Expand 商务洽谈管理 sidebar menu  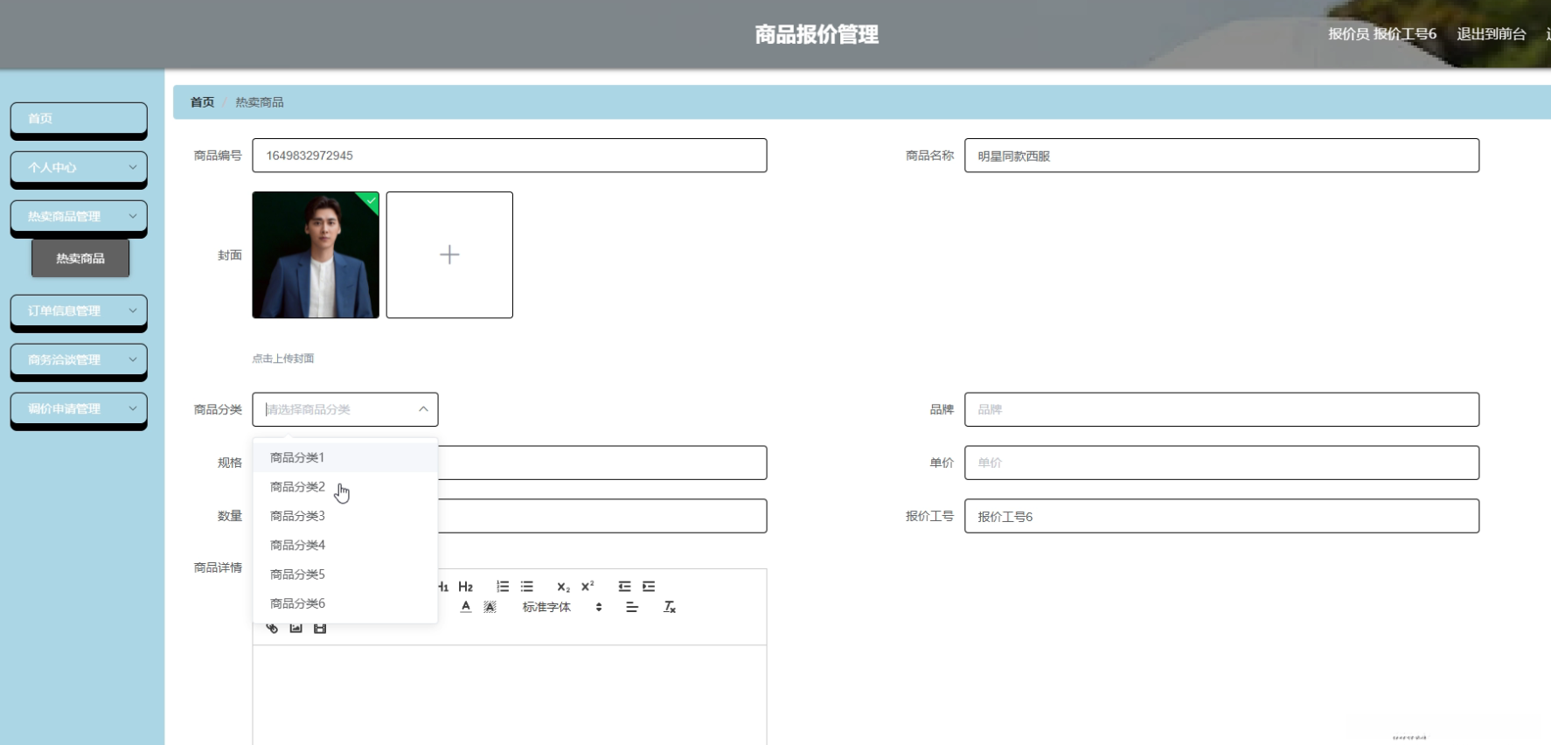(x=79, y=359)
